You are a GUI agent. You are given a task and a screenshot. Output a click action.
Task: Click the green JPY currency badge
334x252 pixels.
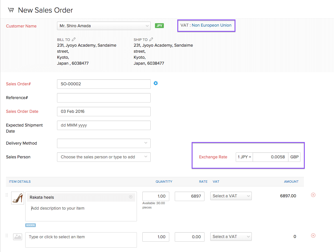coord(159,25)
